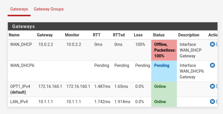The height and width of the screenshot is (114, 223).
Task: Click the Name column header
Action: coord(14,35)
